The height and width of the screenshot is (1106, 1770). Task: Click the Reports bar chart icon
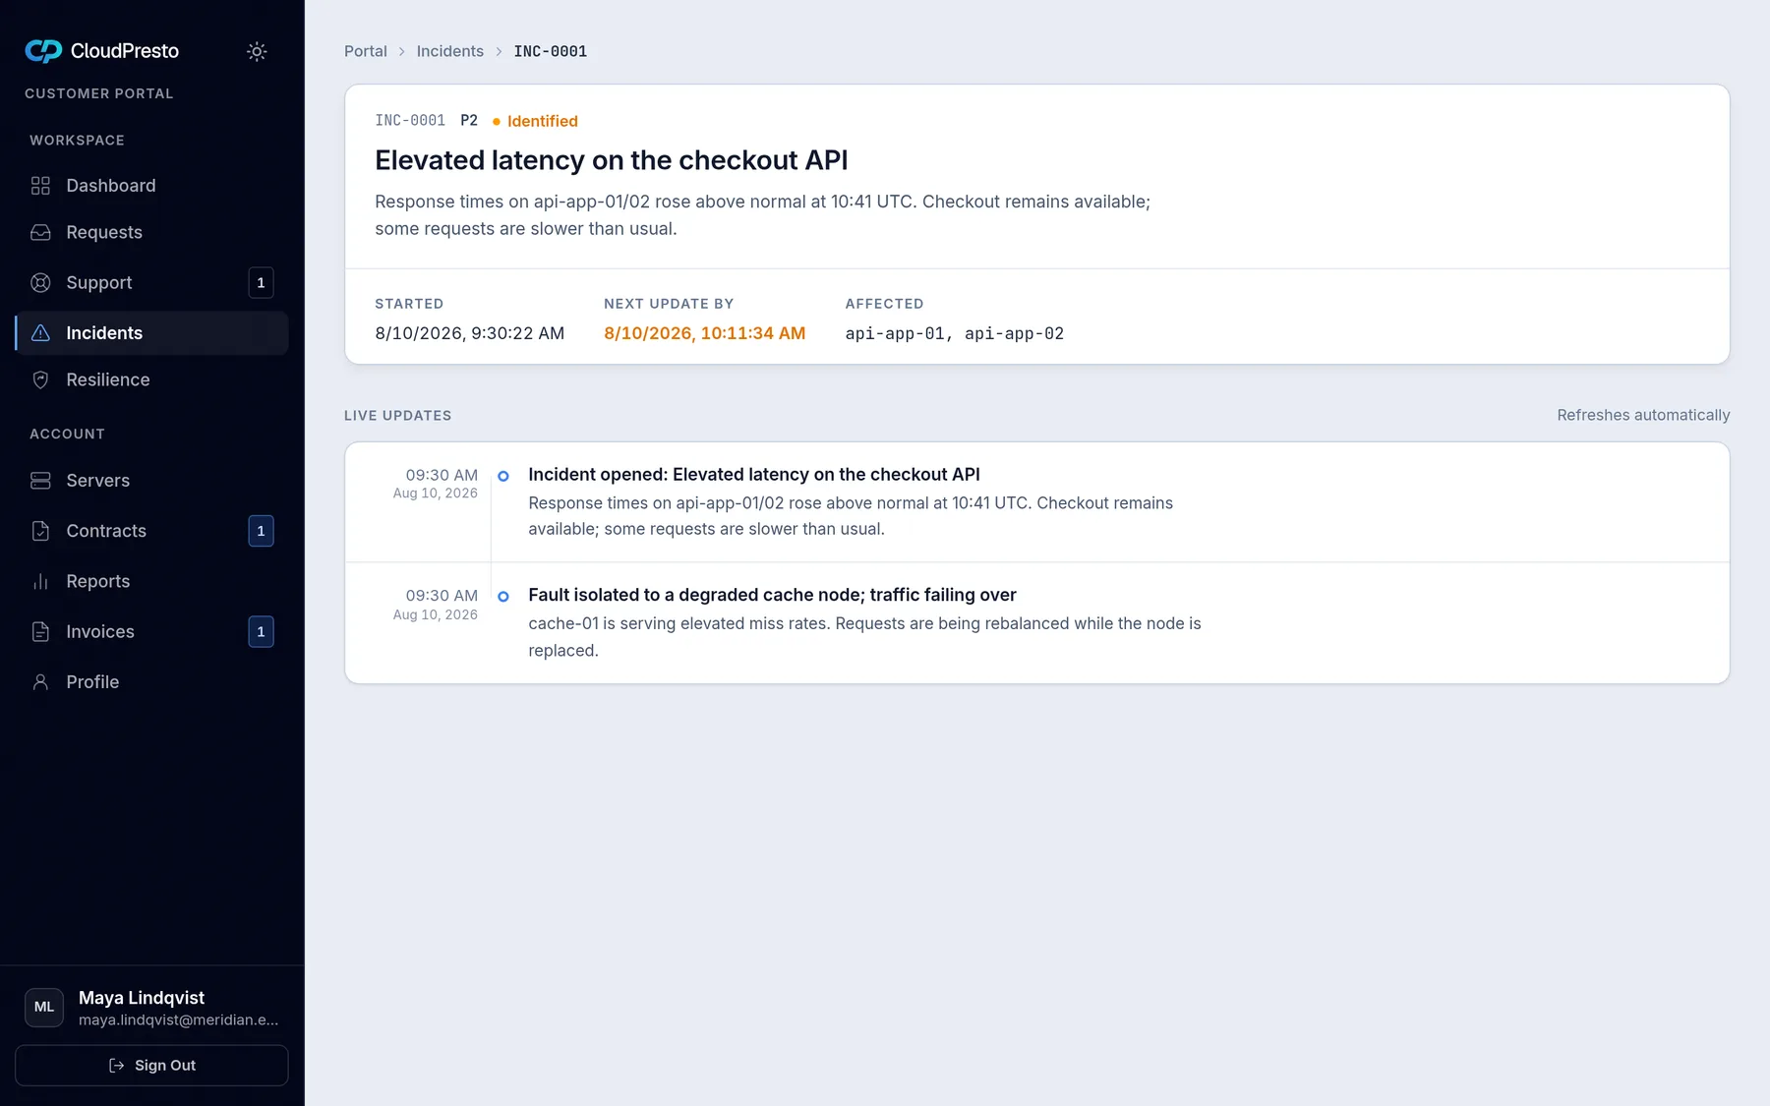pos(40,581)
